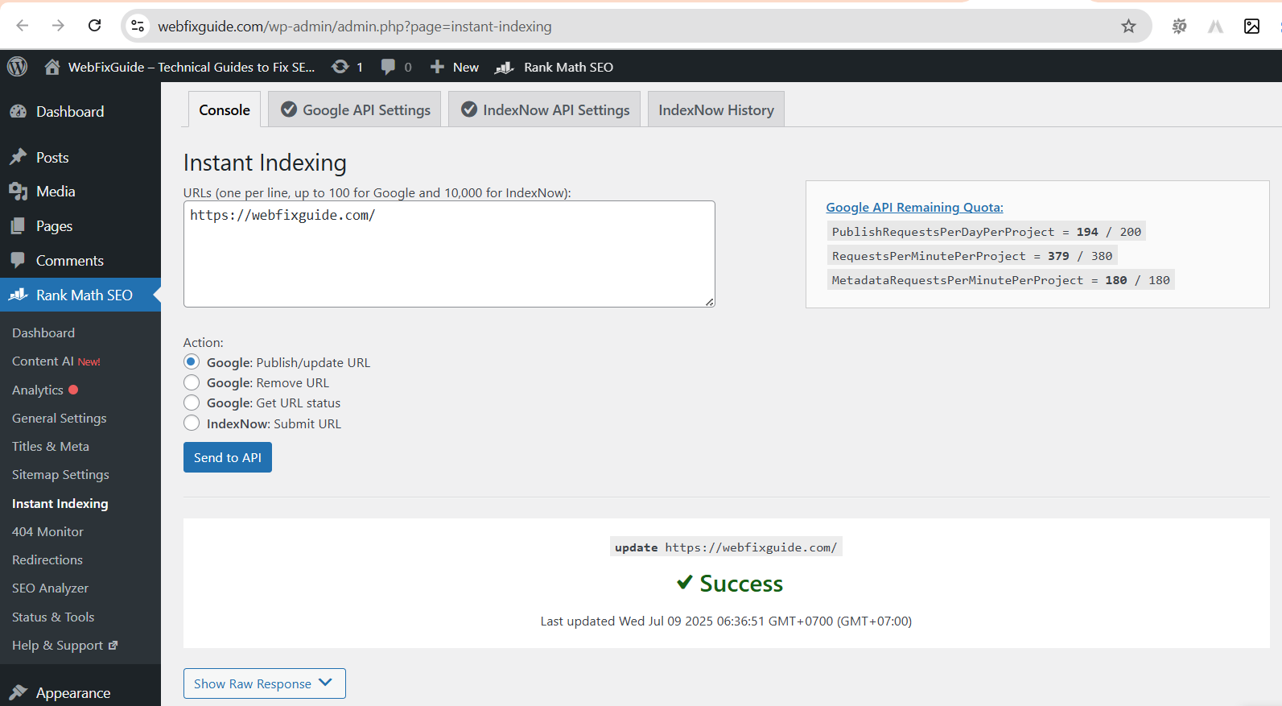Open the Google API Settings tab
Screen dimensions: 1282x706
tap(355, 109)
